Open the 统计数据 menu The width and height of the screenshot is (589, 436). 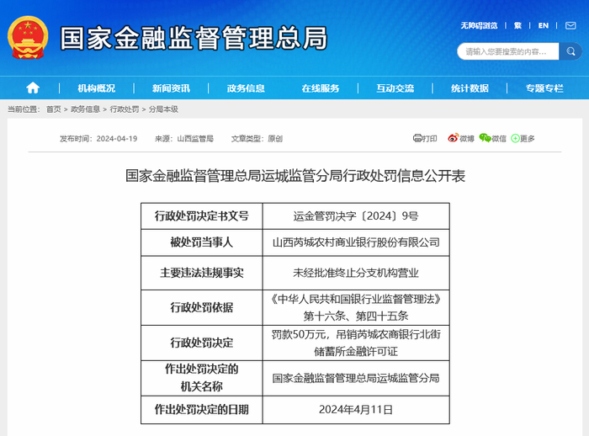470,88
